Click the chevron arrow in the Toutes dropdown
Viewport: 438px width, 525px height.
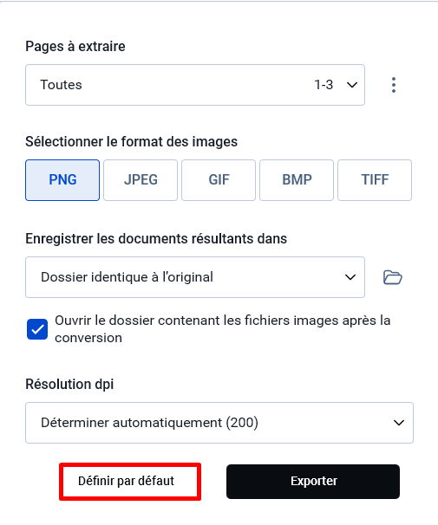point(351,85)
